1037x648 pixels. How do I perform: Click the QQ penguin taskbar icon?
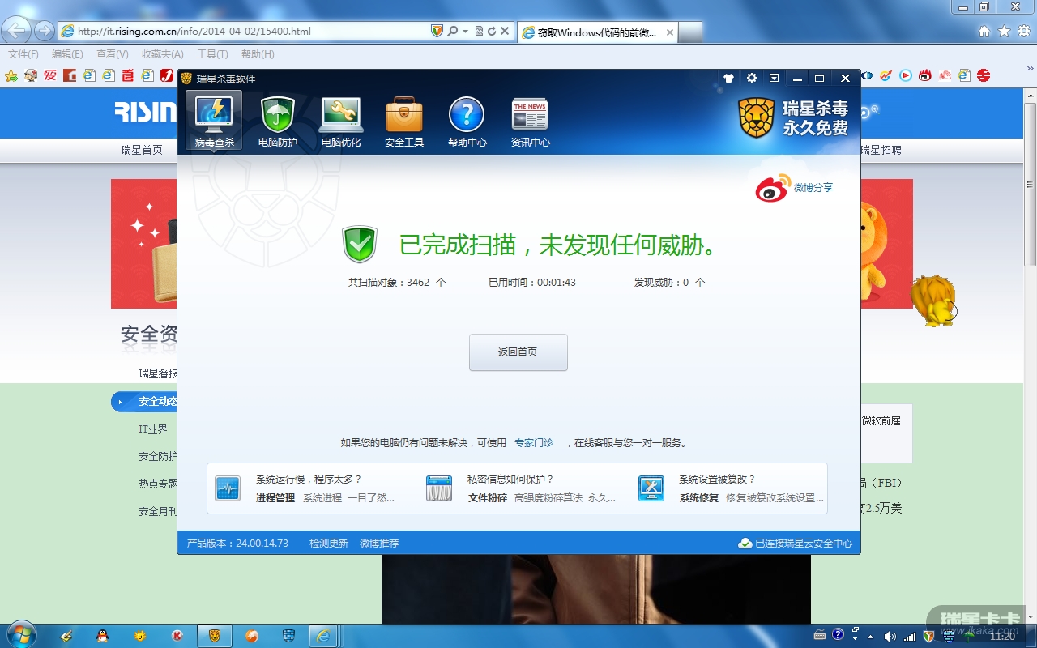[102, 636]
